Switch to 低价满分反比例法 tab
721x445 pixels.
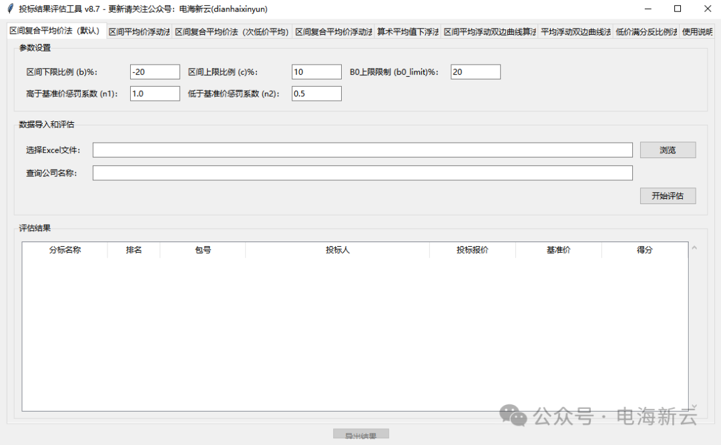tap(646, 32)
